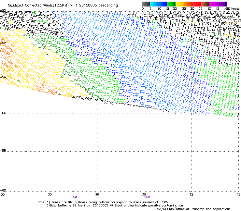241x211 pixels.
Task: Click the NOAA/NESDIS credit text
Action: pyautogui.click(x=192, y=209)
